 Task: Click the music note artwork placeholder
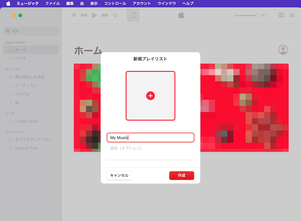click(x=133, y=15)
